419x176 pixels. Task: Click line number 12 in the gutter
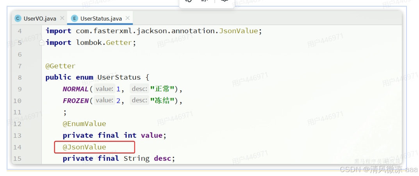pos(18,124)
